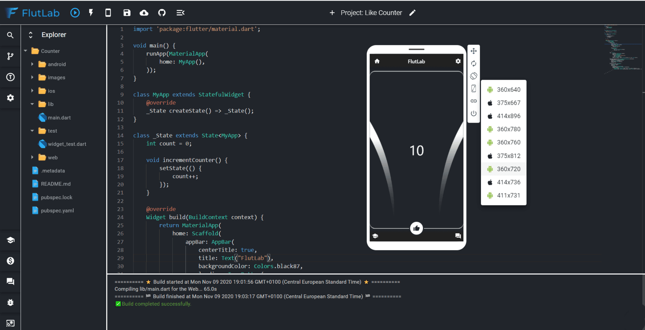The width and height of the screenshot is (645, 330).
Task: Open the search panel in left sidebar
Action: click(x=10, y=35)
